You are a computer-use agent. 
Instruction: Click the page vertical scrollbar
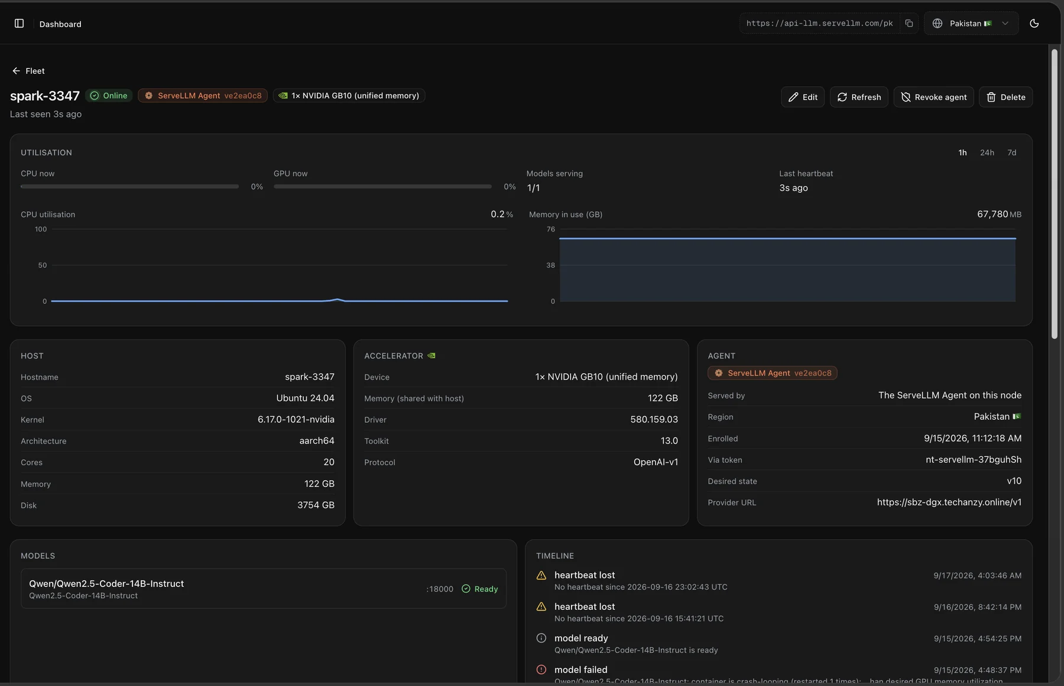pyautogui.click(x=1054, y=195)
